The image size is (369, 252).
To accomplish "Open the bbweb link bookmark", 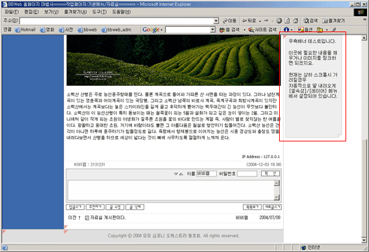I will [87, 30].
